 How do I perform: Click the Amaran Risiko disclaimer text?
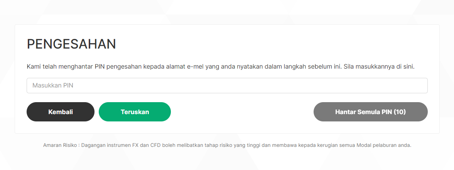(x=227, y=145)
